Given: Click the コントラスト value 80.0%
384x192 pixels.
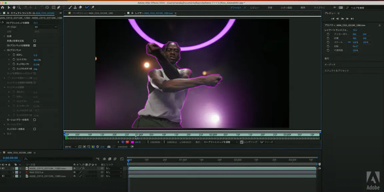Looking at the screenshot, I should point(37,60).
